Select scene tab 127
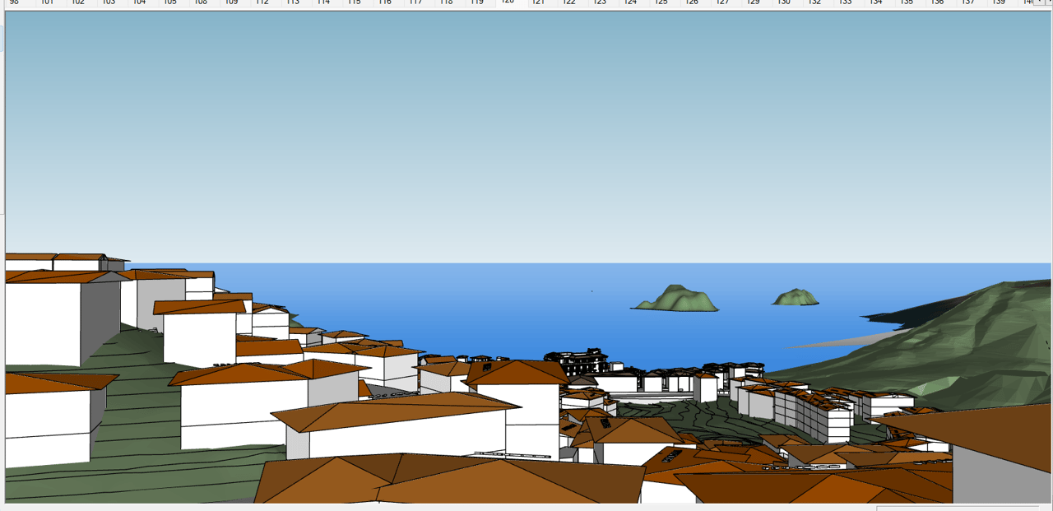 (722, 2)
